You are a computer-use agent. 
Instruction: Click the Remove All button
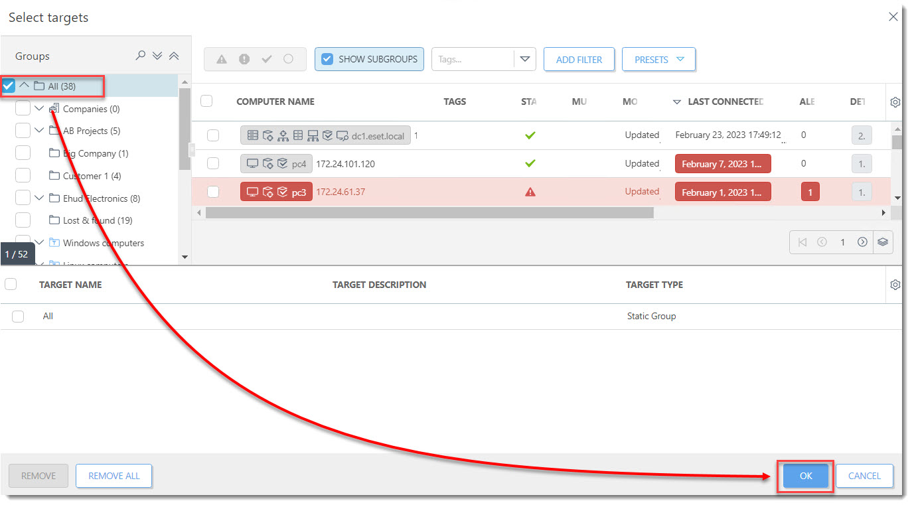(114, 476)
